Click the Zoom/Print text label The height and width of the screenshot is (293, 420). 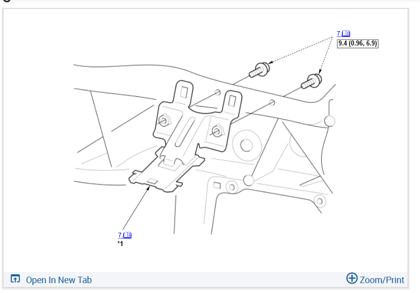382,280
